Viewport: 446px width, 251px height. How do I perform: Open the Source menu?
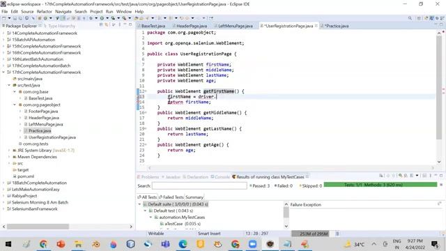27,11
